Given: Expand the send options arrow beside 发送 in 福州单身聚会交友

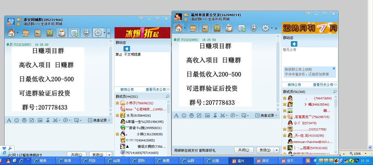Looking at the screenshot, I should pos(277,150).
